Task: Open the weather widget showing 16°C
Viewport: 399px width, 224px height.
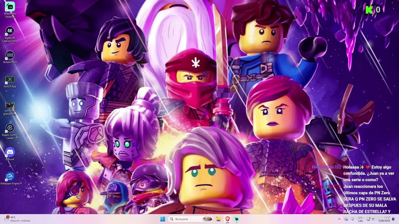Action: point(17,219)
